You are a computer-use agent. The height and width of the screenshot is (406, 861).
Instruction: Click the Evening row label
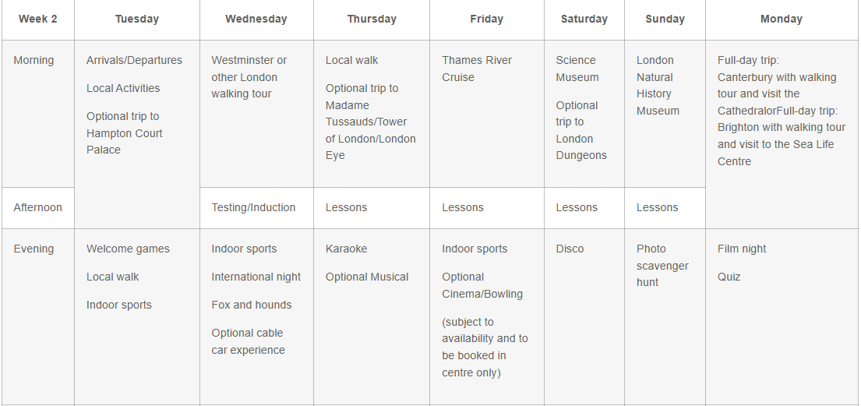(x=34, y=249)
